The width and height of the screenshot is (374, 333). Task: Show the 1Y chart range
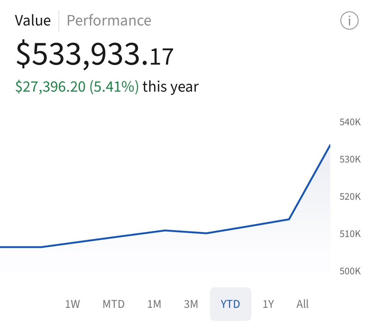tap(268, 304)
